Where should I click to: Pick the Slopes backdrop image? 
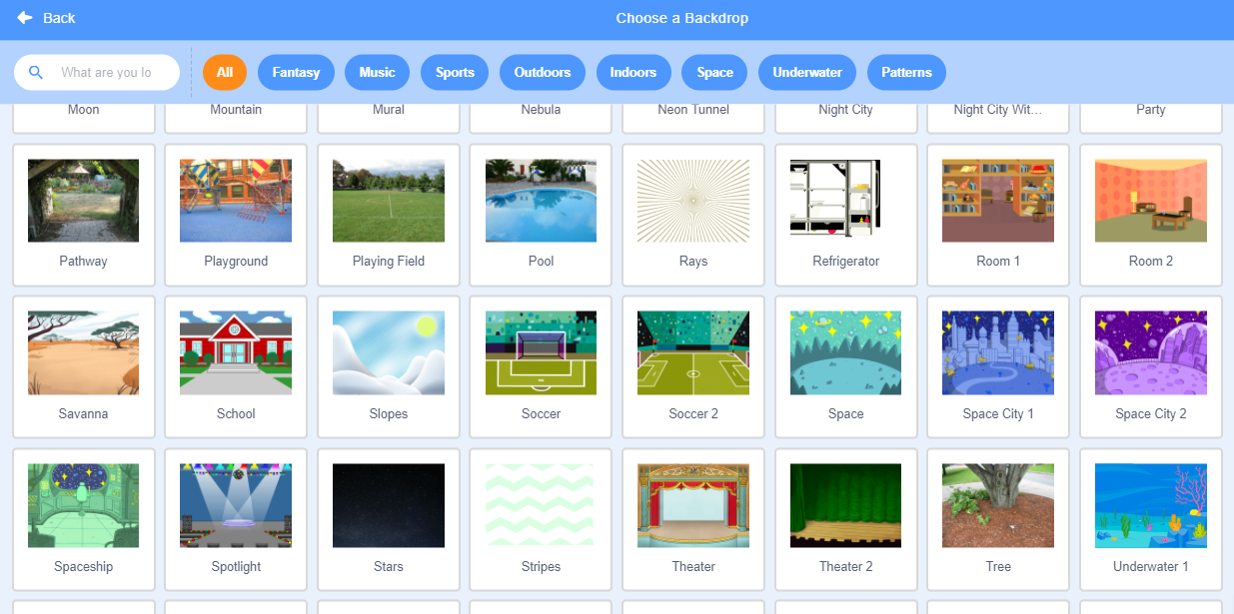(x=389, y=352)
